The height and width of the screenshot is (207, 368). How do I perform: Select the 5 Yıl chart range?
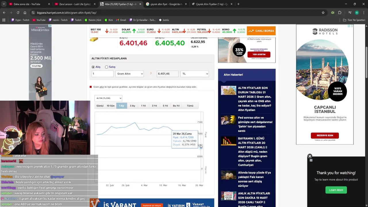pyautogui.click(x=165, y=106)
